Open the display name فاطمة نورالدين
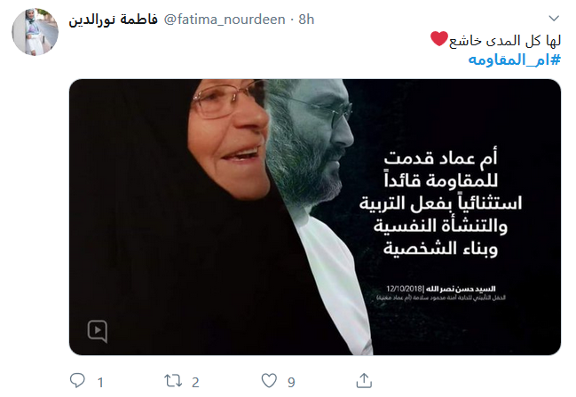Image resolution: width=576 pixels, height=397 pixels. (113, 20)
